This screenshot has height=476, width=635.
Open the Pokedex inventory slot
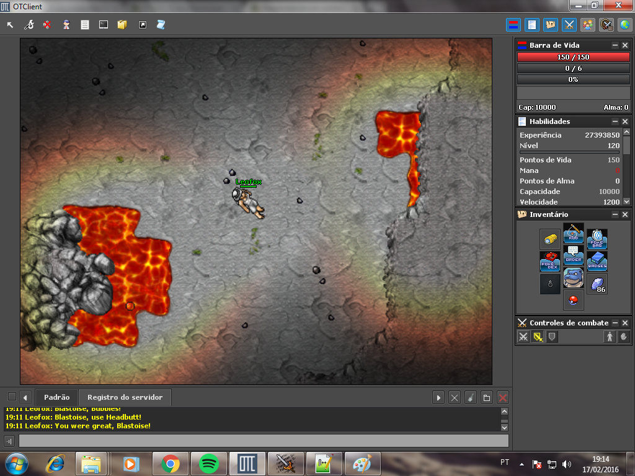(x=550, y=262)
